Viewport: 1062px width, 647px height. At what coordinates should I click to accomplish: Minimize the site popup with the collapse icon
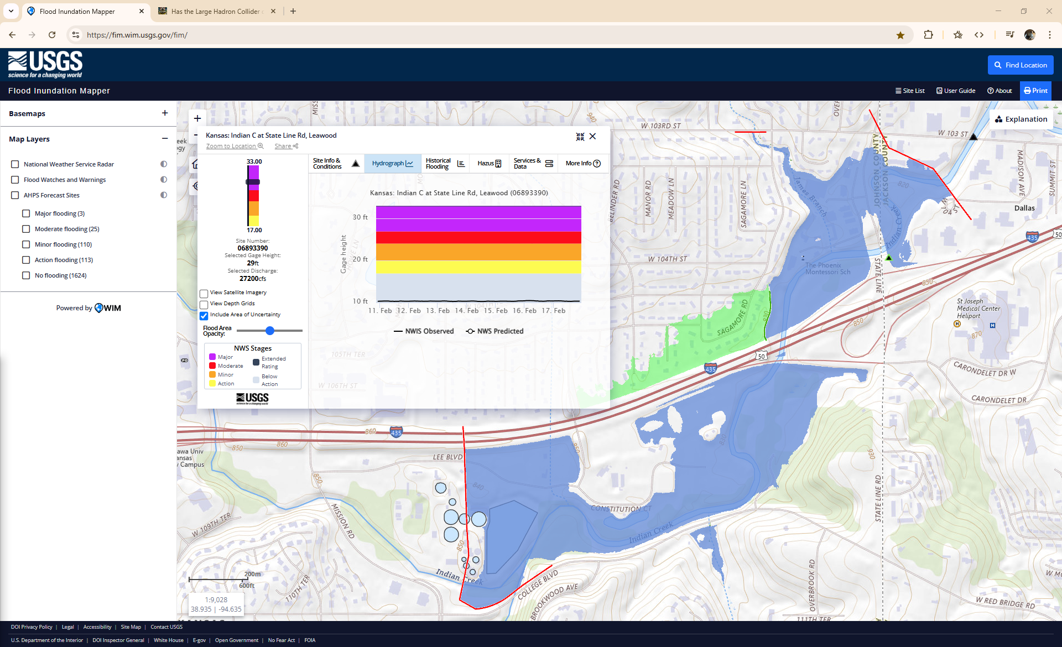pos(580,137)
